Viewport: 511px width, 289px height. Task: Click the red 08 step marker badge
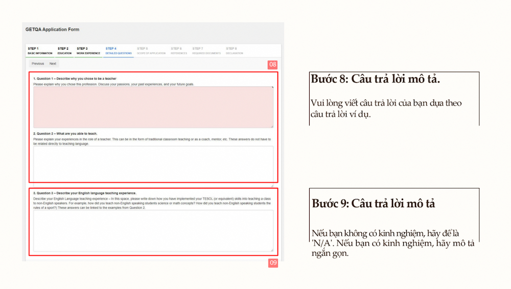pos(273,65)
